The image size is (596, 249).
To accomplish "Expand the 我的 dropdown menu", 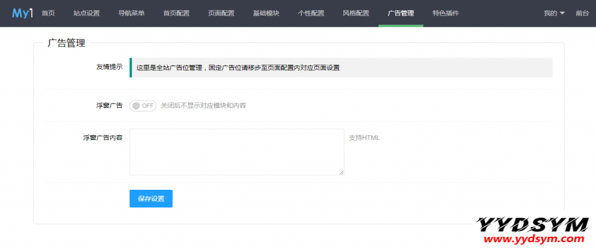I will (x=554, y=13).
